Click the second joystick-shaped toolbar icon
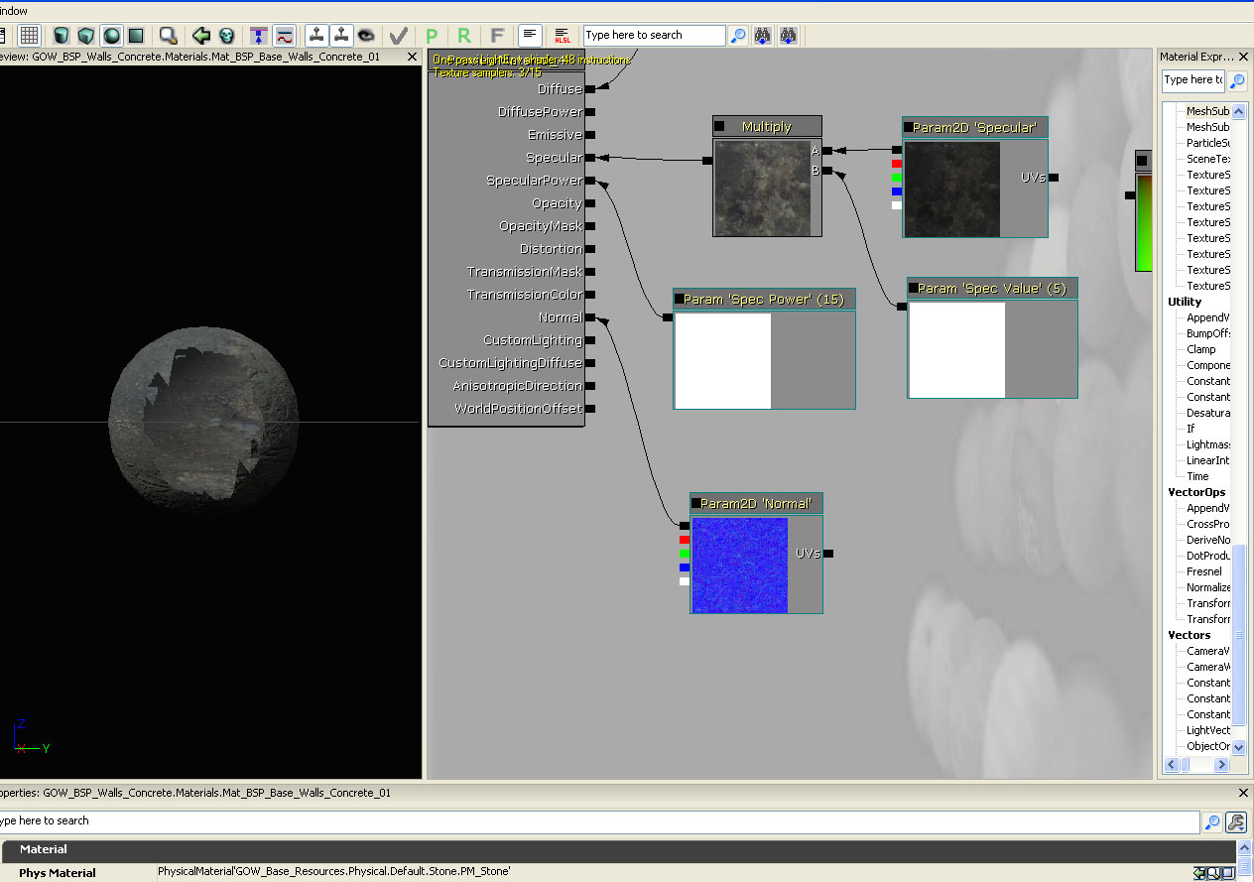The height and width of the screenshot is (882, 1254). 341,36
